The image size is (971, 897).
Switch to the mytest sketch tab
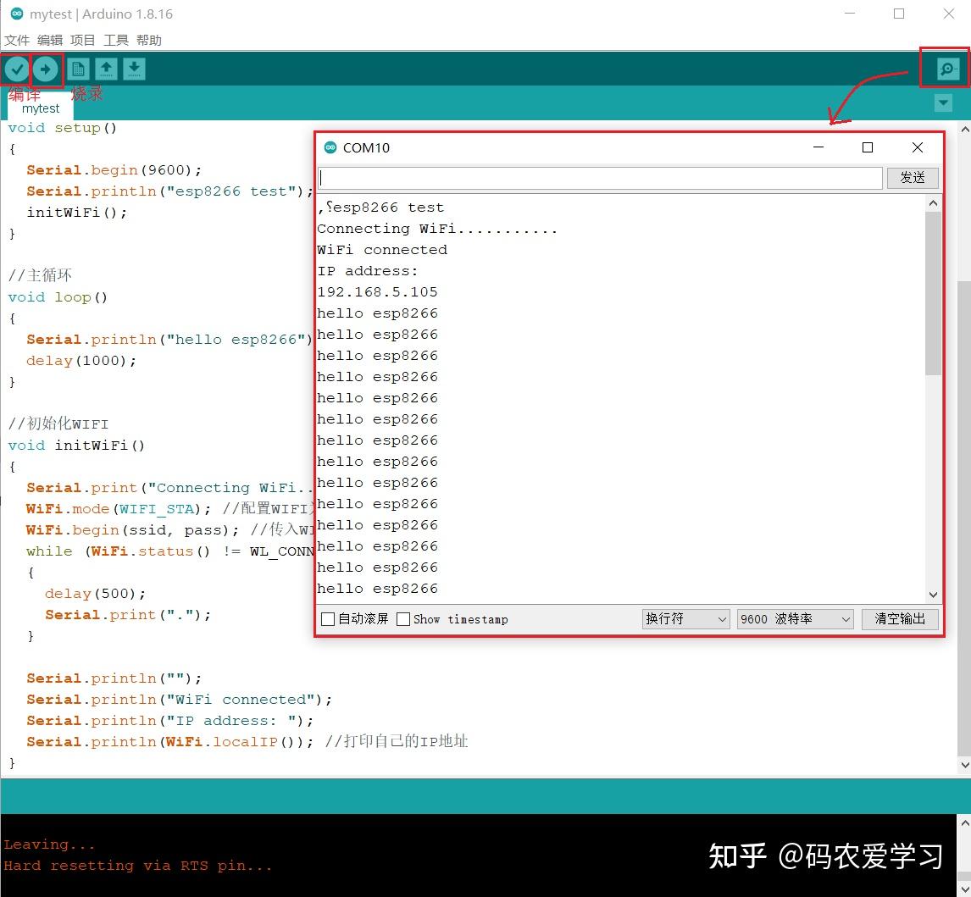[39, 108]
